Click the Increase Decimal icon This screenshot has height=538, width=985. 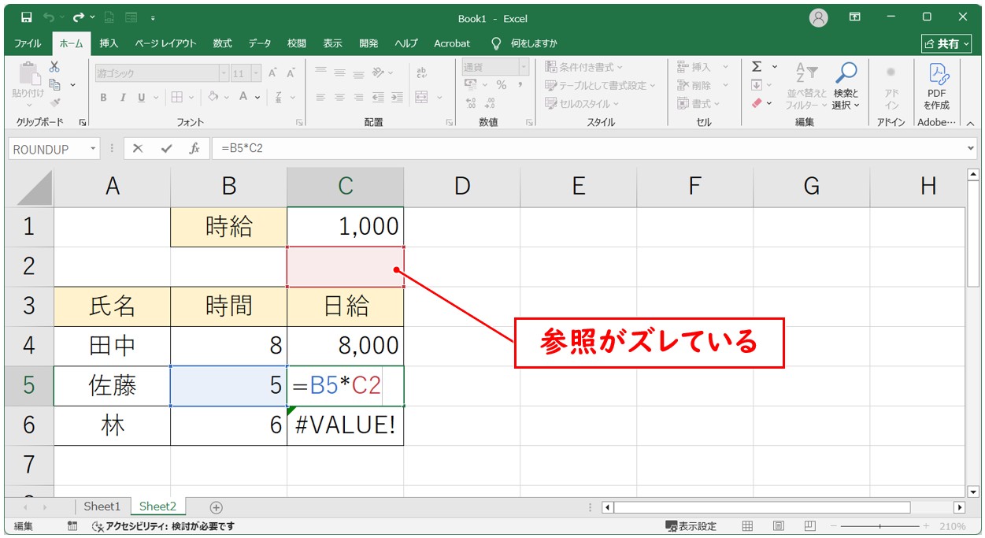point(471,102)
